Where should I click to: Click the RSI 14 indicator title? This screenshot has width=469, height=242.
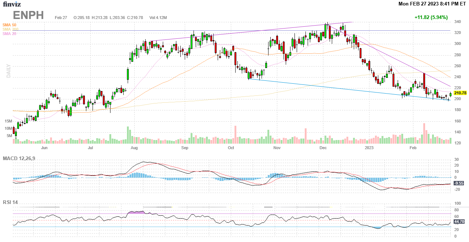(11, 202)
